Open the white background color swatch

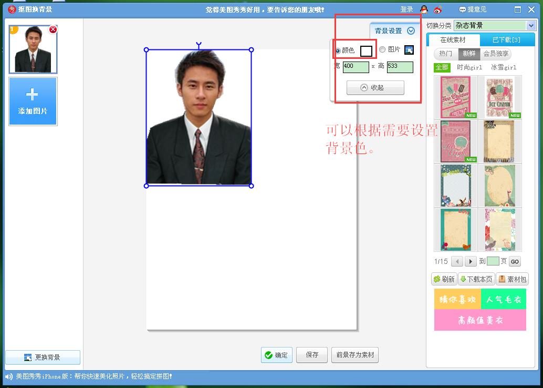point(366,51)
